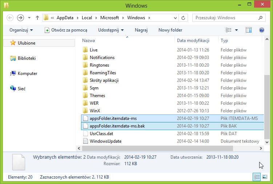Click the folder icon in address bar
This screenshot has height=184, width=273.
[x=46, y=18]
